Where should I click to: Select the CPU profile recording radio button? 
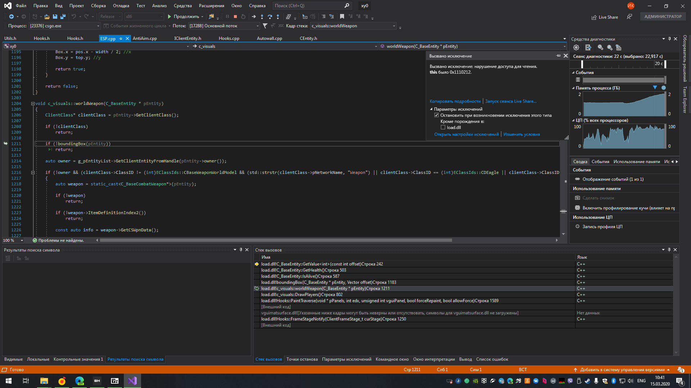click(577, 227)
